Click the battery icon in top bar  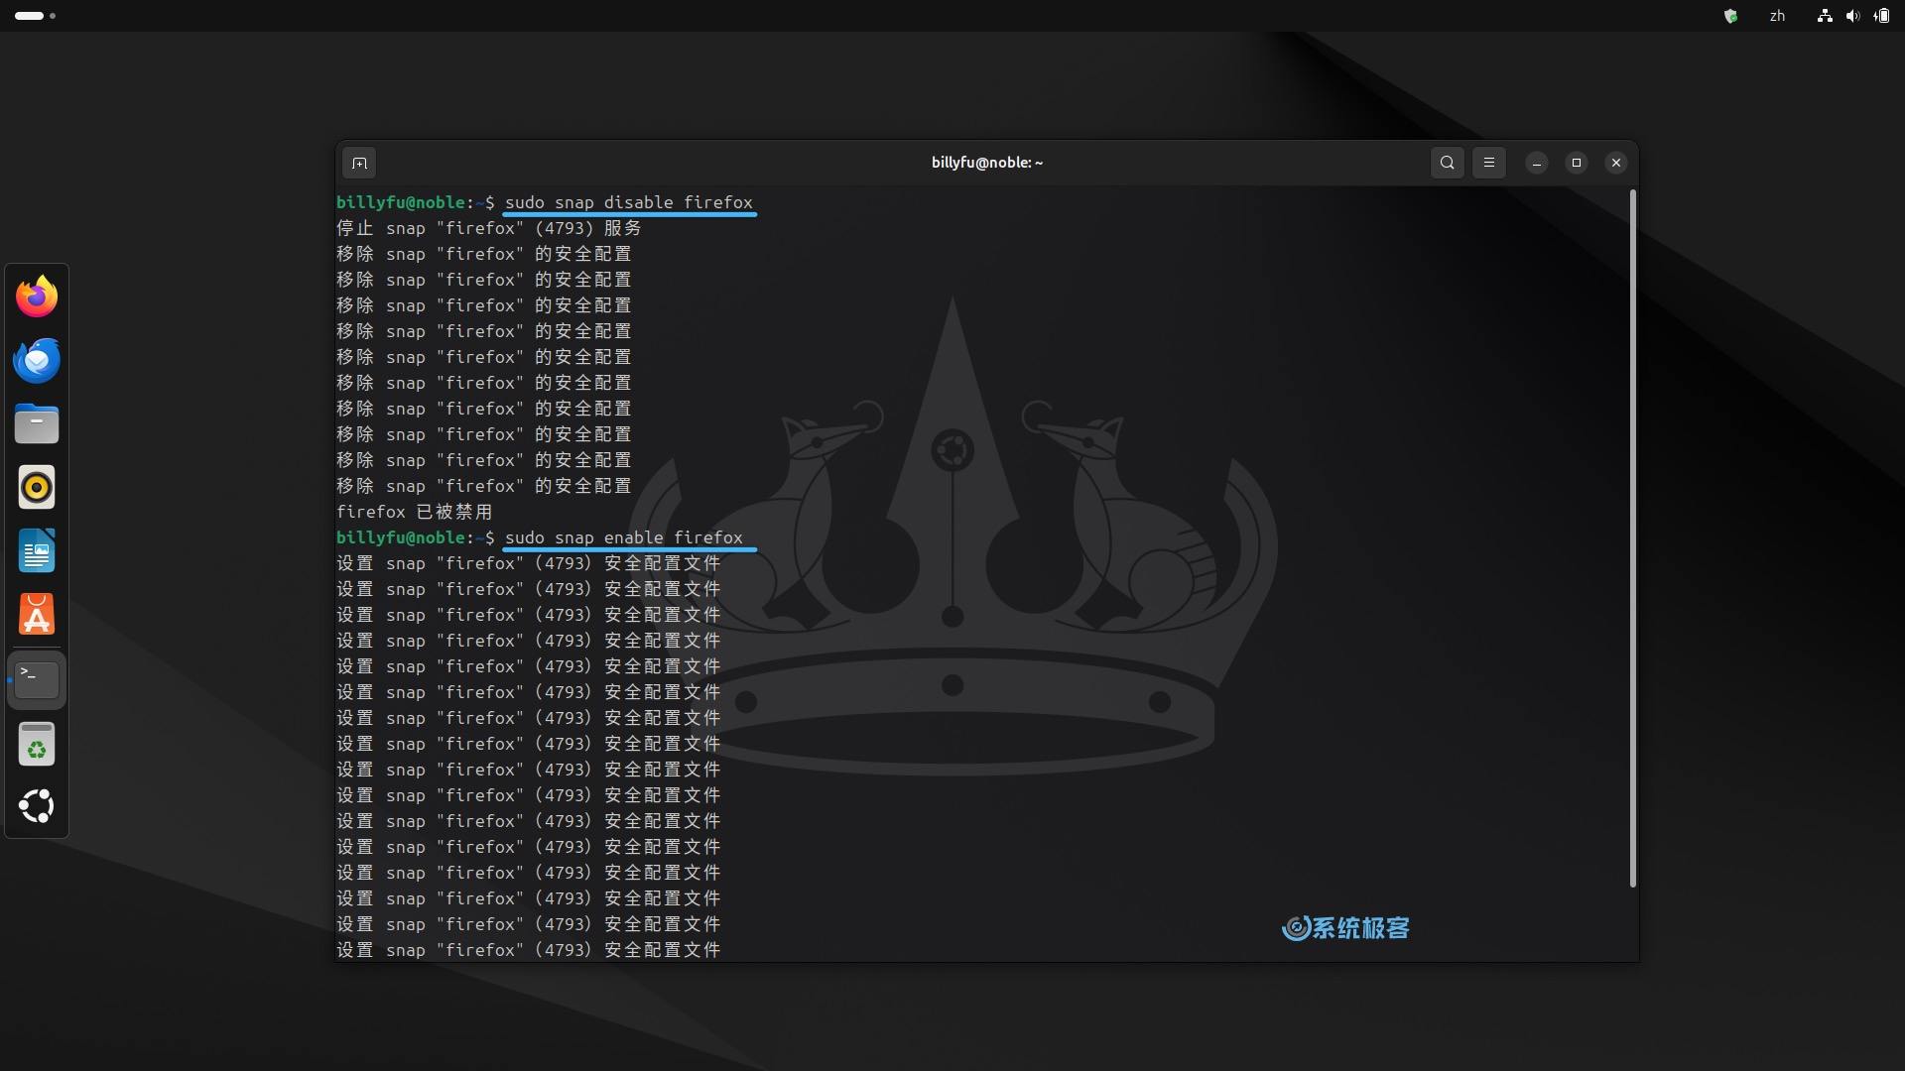pos(1882,16)
